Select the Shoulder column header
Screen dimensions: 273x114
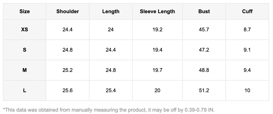[x=67, y=11]
